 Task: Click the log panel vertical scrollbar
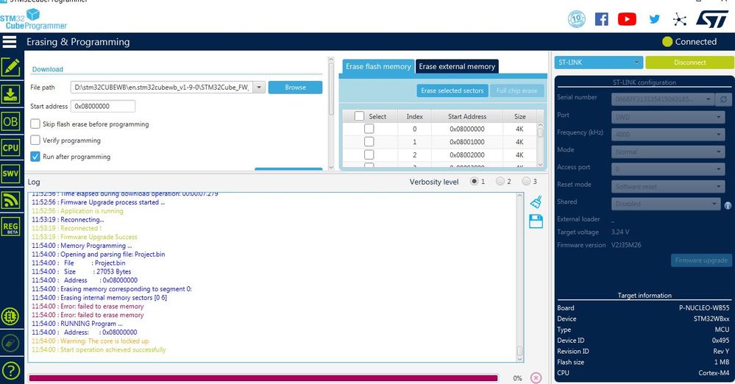(x=520, y=277)
